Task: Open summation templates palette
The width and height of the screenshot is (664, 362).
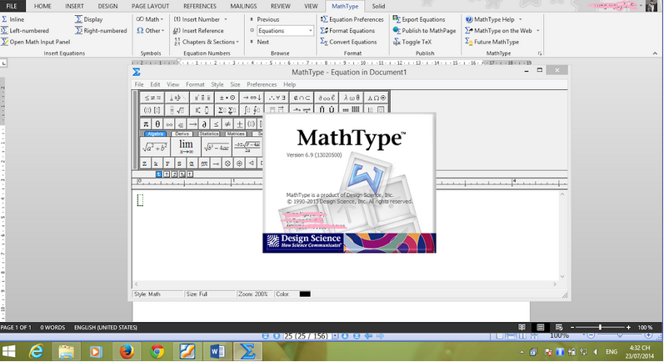Action: click(227, 110)
